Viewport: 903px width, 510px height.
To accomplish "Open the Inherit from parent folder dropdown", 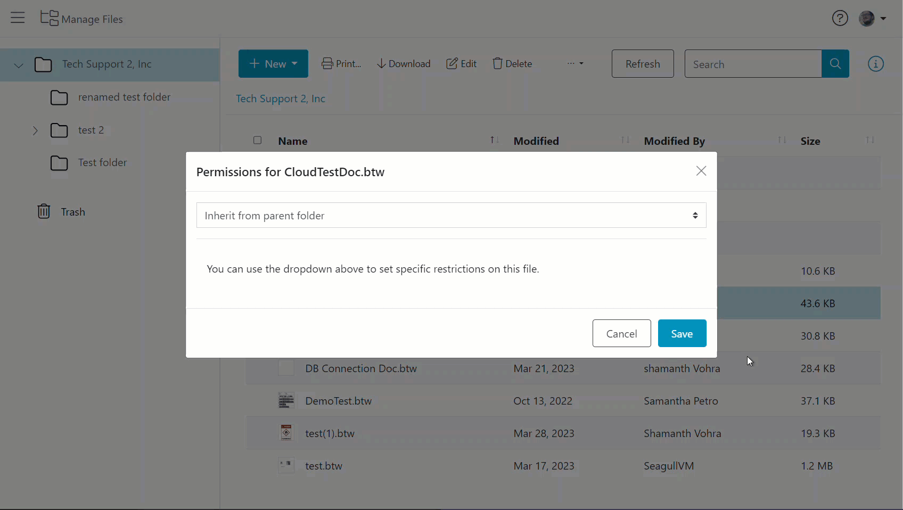I will click(x=451, y=215).
